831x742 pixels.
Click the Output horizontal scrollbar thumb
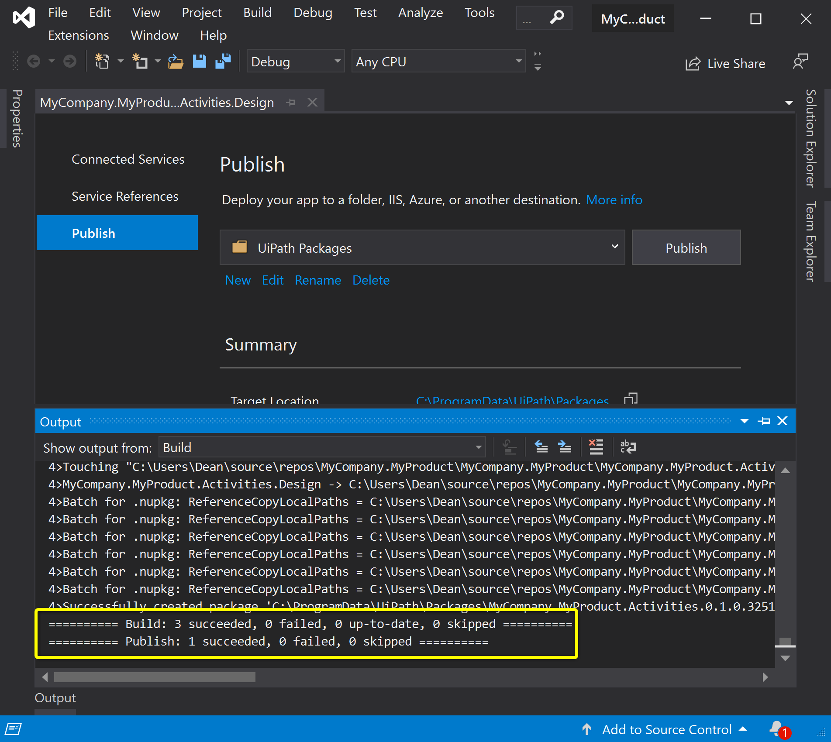pyautogui.click(x=155, y=677)
